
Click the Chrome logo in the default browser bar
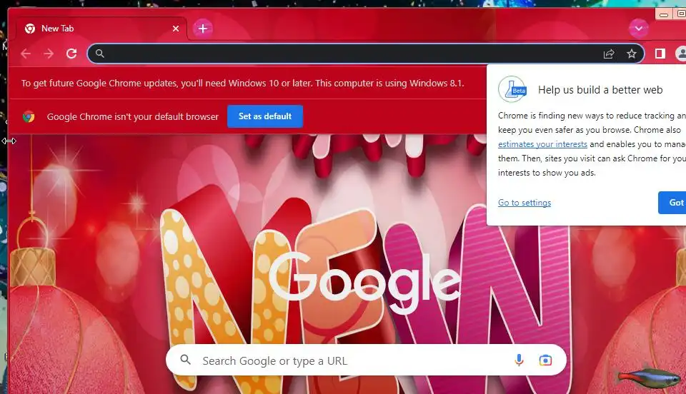pos(29,116)
